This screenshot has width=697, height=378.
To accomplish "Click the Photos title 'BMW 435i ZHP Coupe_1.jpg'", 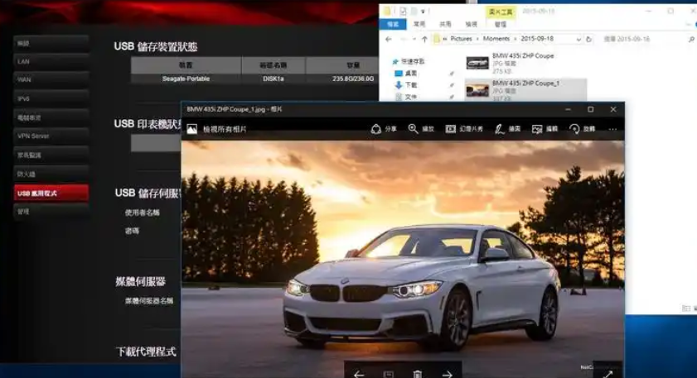I will click(x=225, y=109).
